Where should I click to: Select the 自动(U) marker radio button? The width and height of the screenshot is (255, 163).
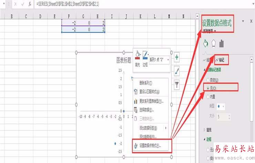208,80
